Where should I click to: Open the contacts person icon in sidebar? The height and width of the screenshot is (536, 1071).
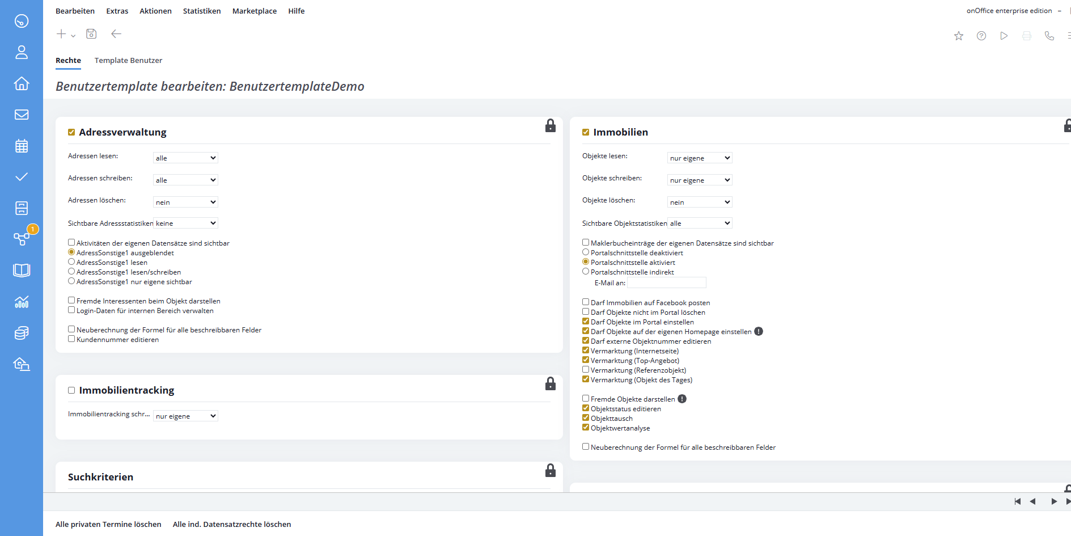coord(22,52)
